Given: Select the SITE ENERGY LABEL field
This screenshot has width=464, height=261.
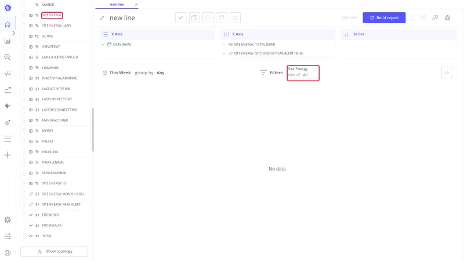Looking at the screenshot, I should (x=57, y=26).
